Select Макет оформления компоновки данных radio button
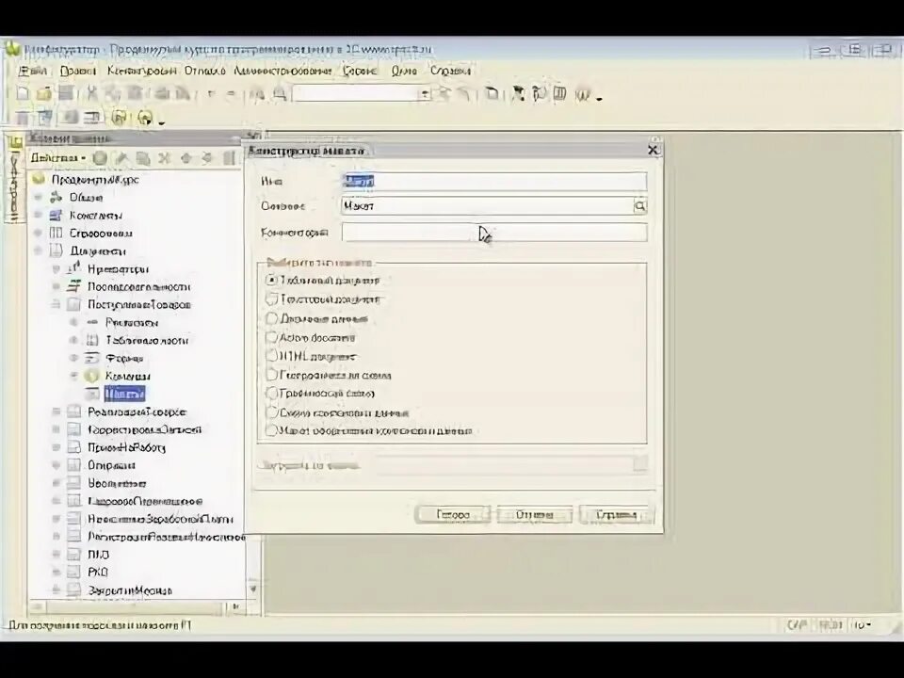This screenshot has height=678, width=904. click(x=271, y=430)
